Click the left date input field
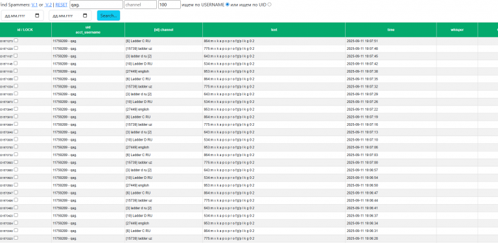This screenshot has height=243, width=498. pos(22,16)
